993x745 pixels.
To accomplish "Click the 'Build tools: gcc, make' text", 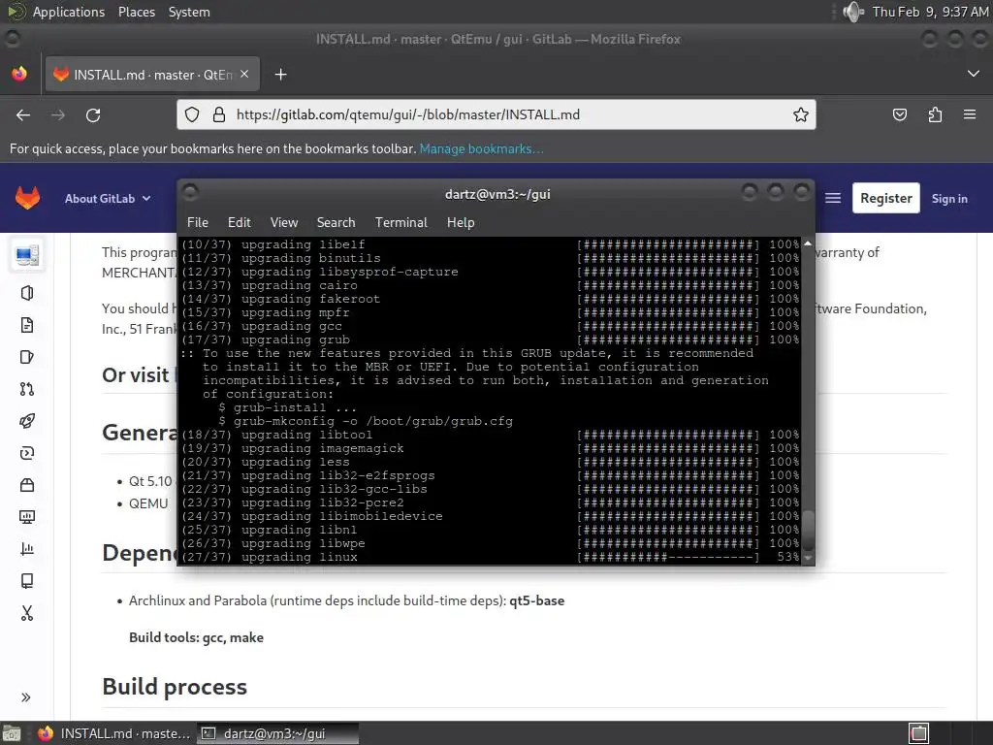I will click(196, 637).
